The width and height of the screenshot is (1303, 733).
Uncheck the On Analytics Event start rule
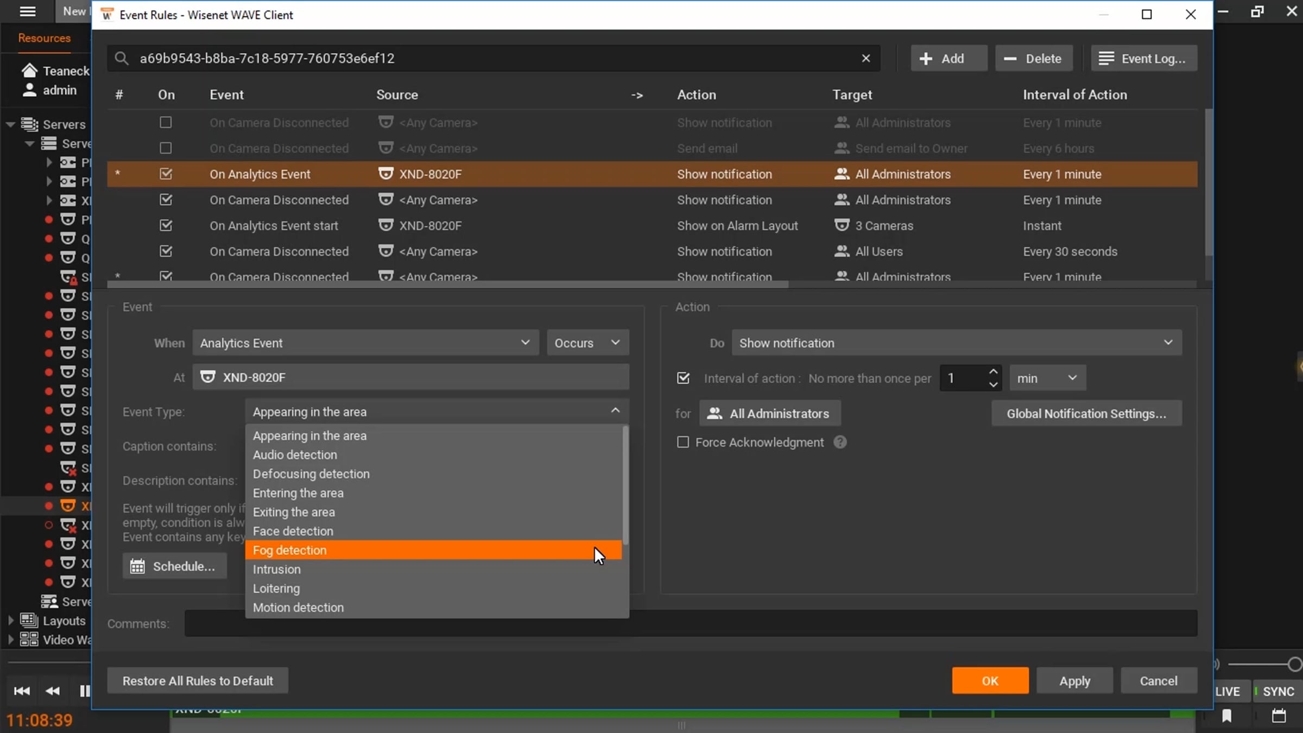[x=166, y=225]
